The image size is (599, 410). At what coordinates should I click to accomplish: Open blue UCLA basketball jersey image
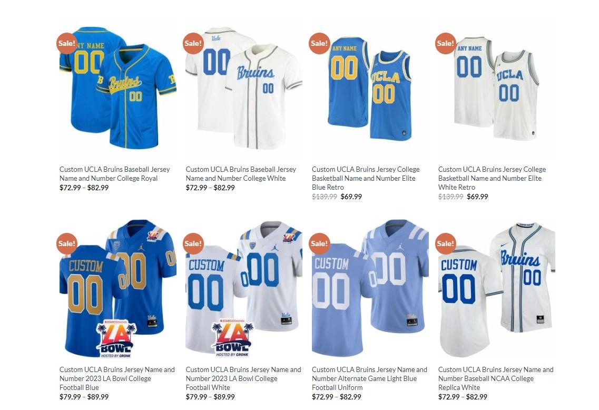[x=370, y=88]
